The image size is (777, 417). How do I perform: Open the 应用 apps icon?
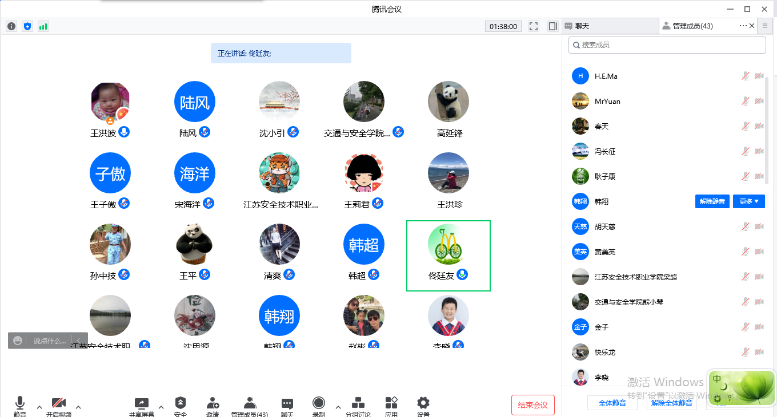pyautogui.click(x=391, y=403)
